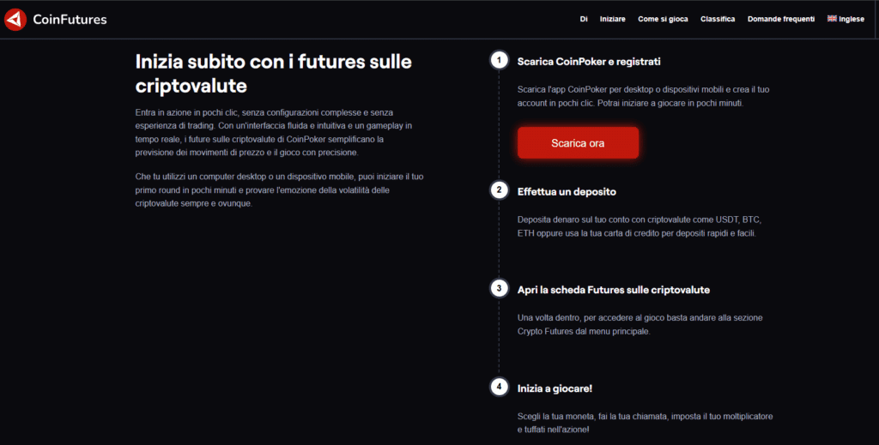Click the Effettua un deposito heading

(x=567, y=191)
